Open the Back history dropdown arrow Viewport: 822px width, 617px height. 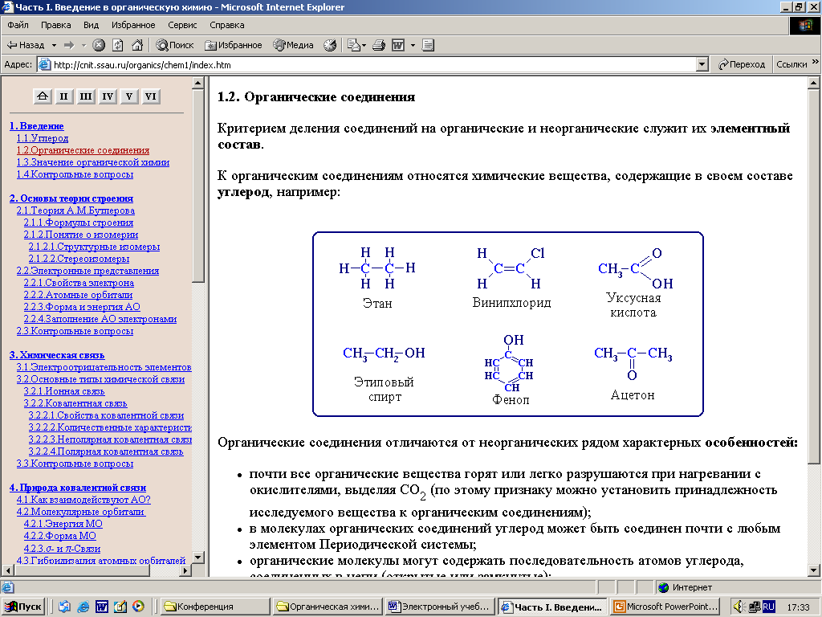[x=54, y=45]
